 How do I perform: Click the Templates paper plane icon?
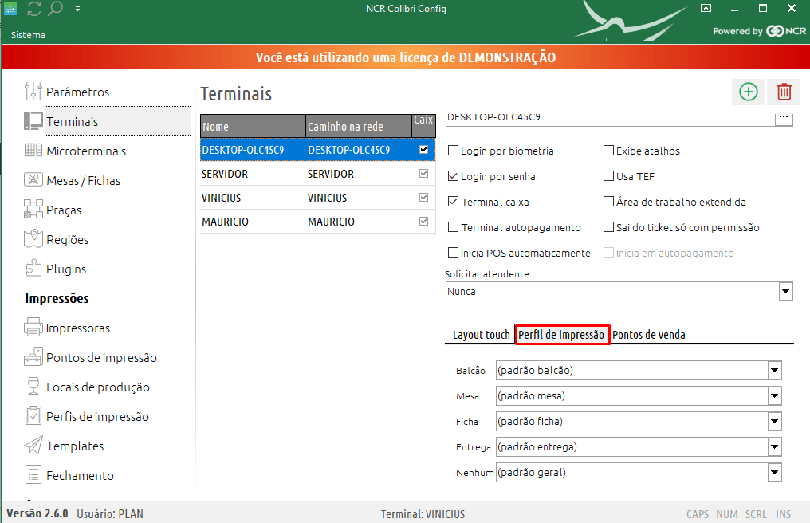(x=33, y=446)
